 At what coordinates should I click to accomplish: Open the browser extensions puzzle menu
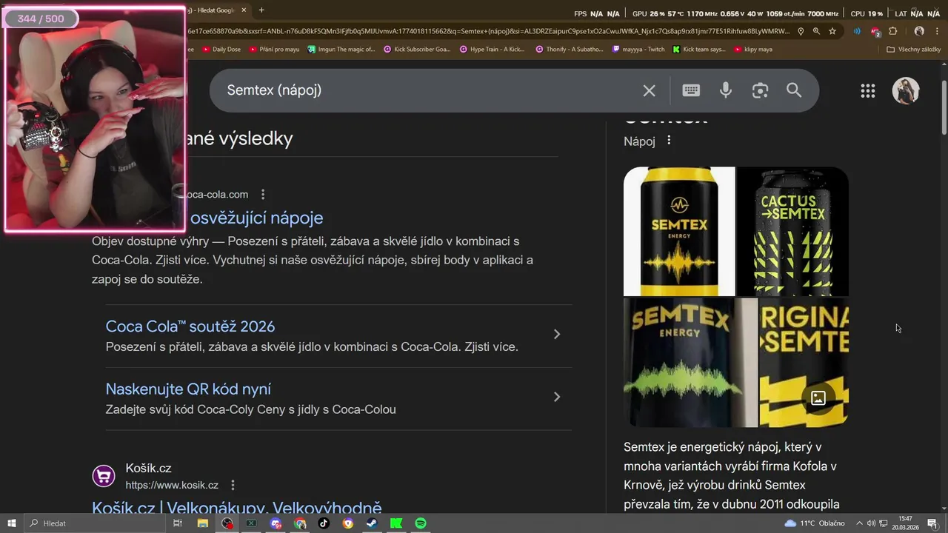[x=893, y=31]
